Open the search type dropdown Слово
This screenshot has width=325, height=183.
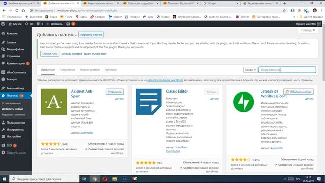(x=250, y=70)
